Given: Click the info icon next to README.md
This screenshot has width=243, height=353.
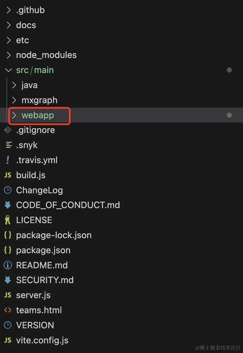Looking at the screenshot, I should click(8, 265).
